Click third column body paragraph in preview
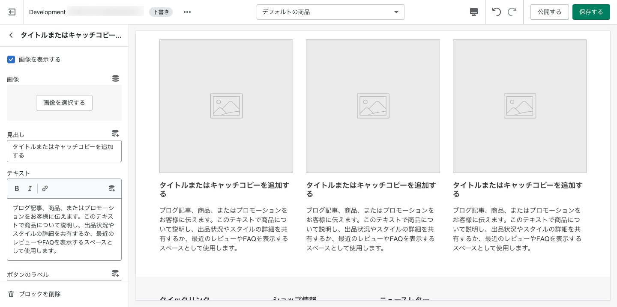This screenshot has height=307, width=617. pyautogui.click(x=518, y=229)
